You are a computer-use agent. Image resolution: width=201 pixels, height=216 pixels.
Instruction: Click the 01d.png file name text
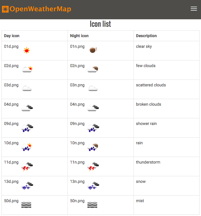point(11,47)
